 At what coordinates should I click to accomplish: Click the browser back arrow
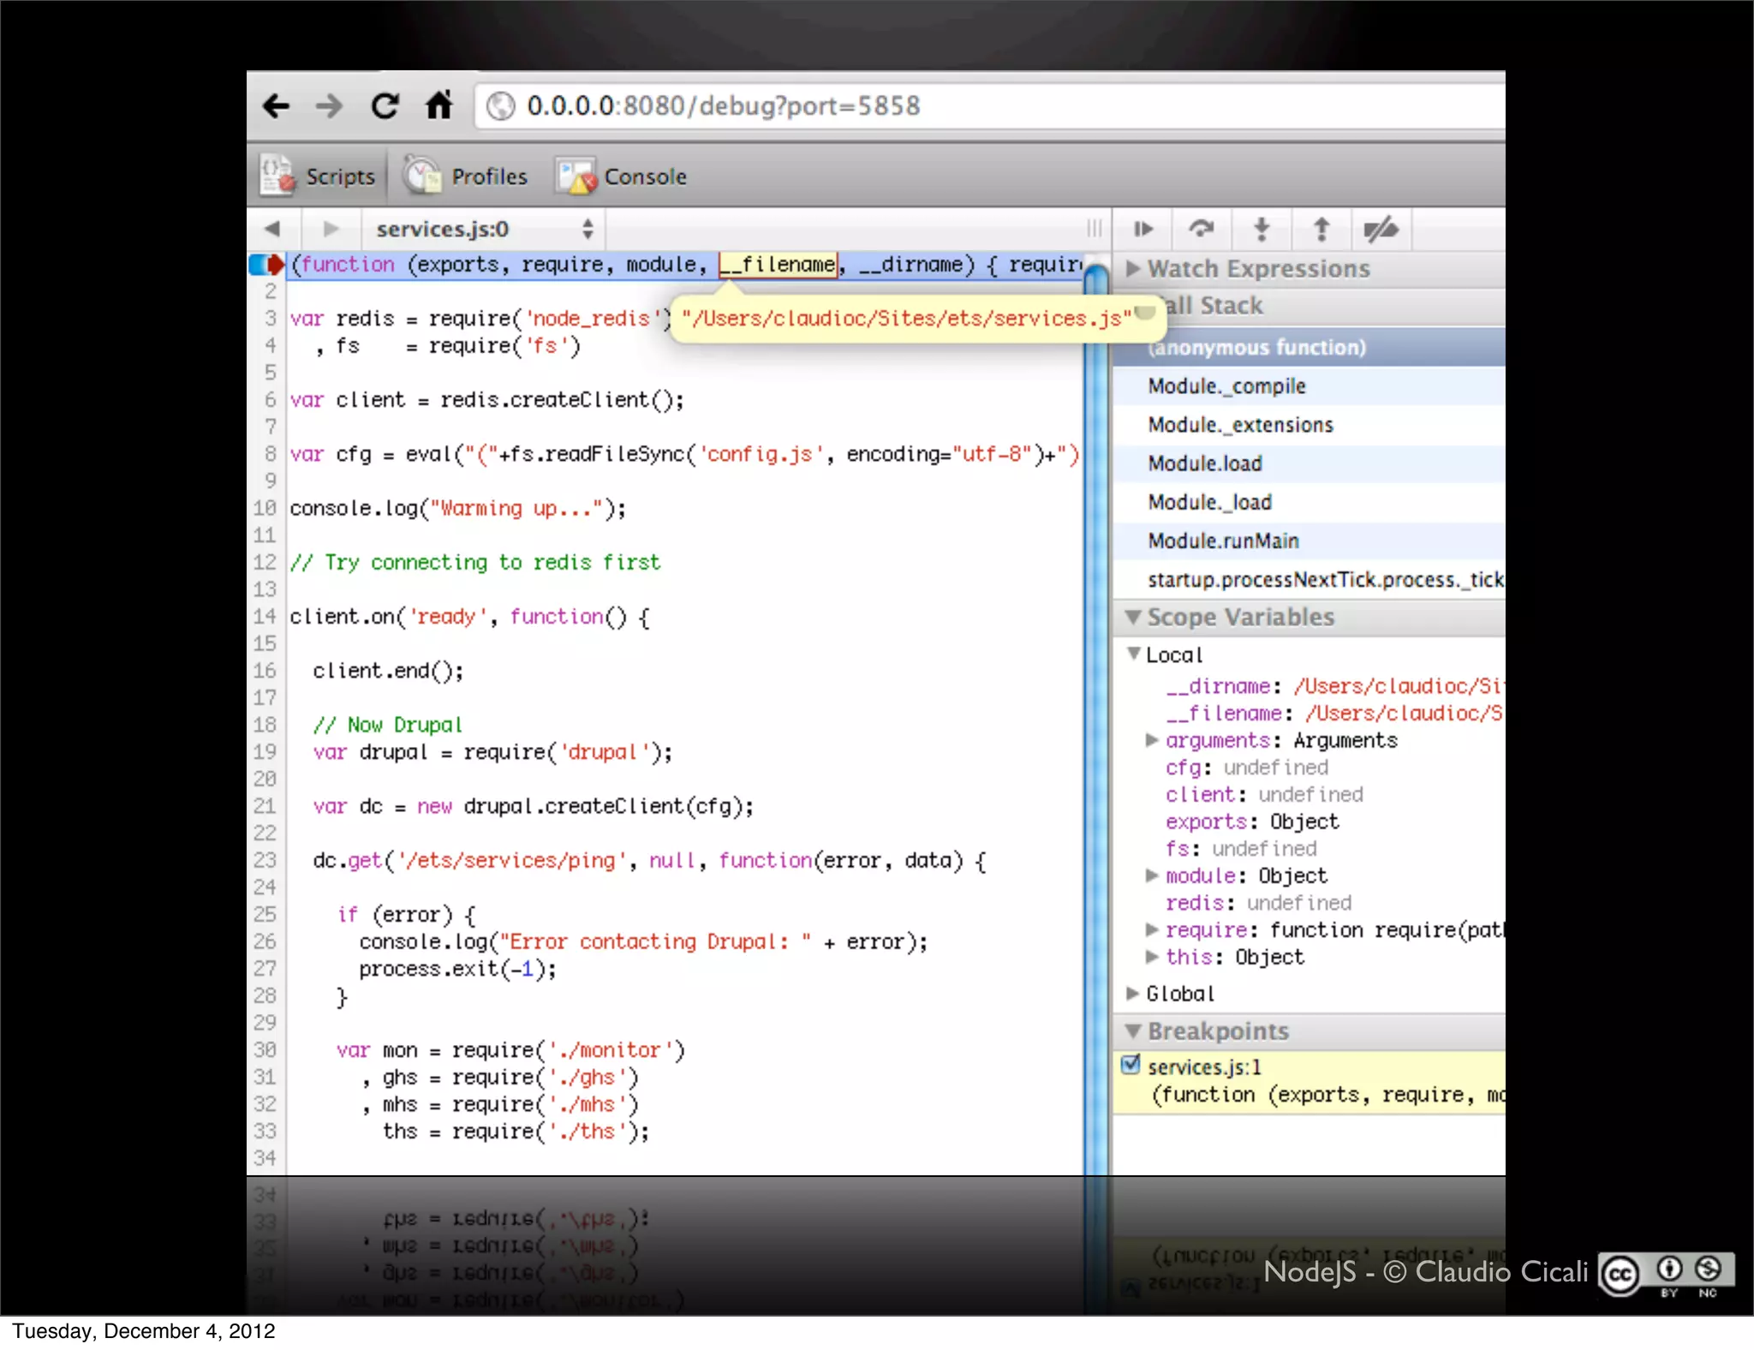tap(276, 106)
